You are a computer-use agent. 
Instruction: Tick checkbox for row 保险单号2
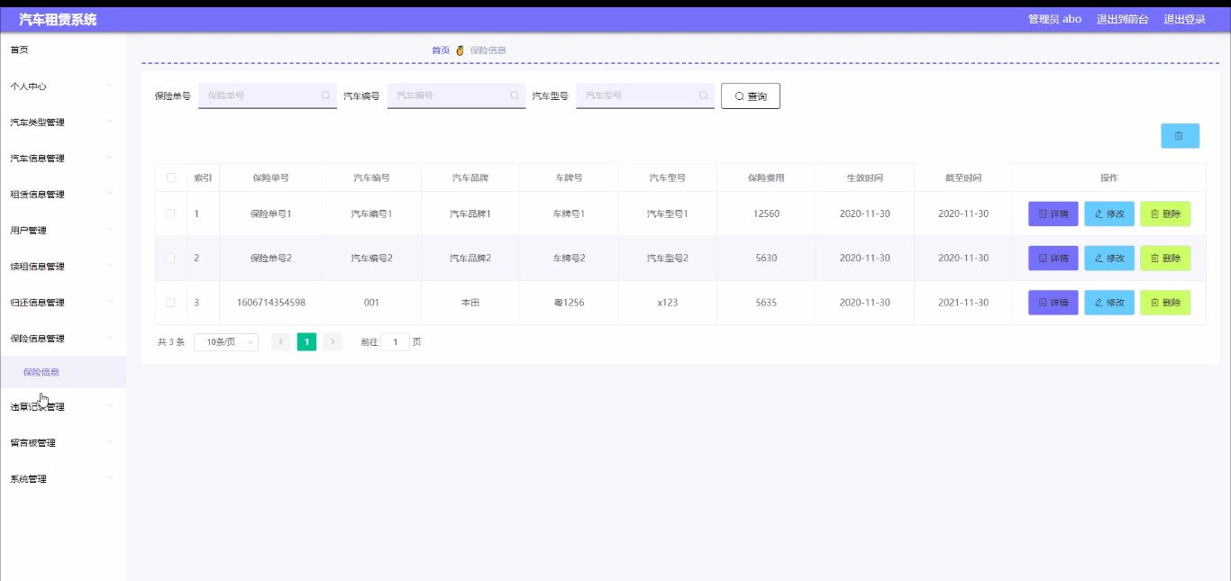pyautogui.click(x=170, y=259)
